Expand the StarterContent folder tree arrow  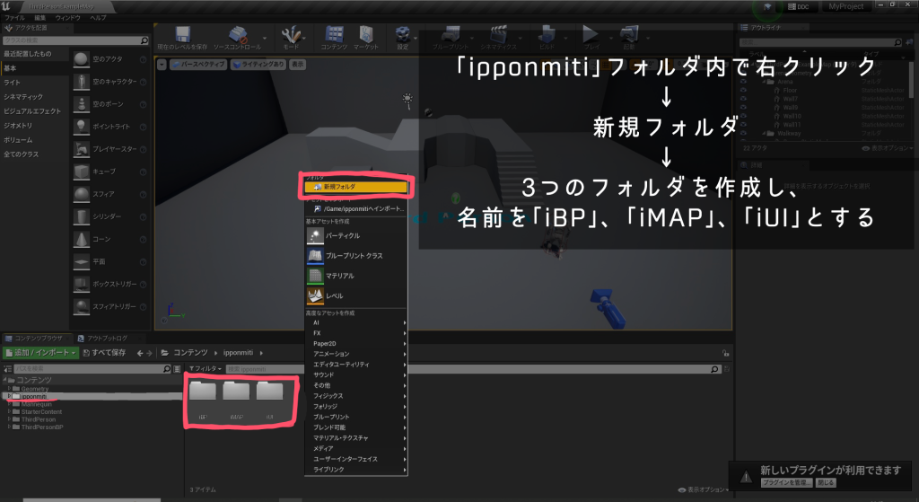click(11, 412)
